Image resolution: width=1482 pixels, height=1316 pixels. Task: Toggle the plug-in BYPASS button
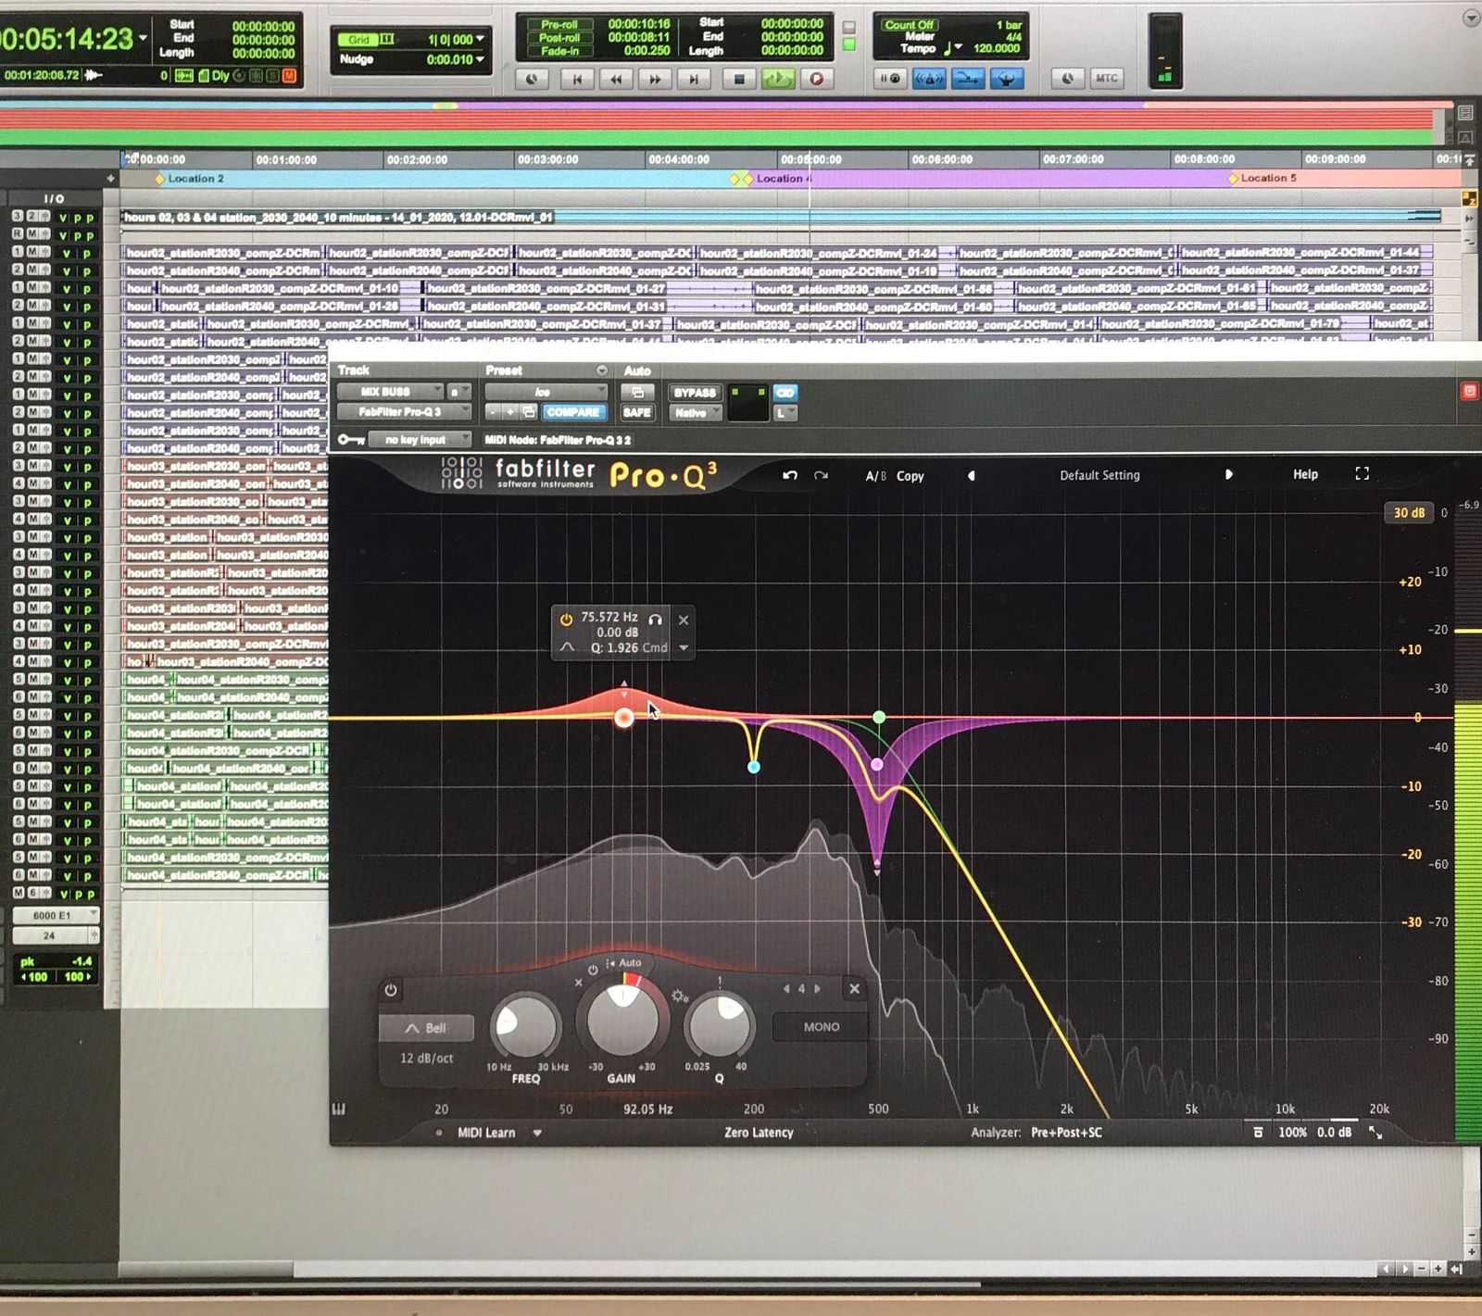pos(694,393)
